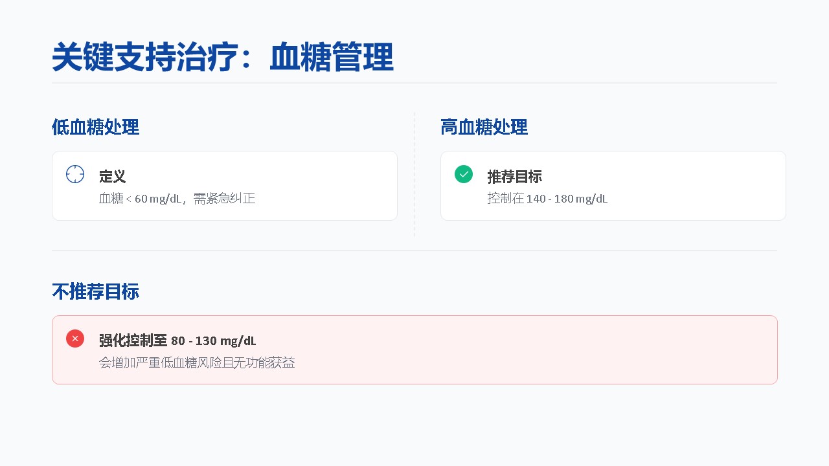829x466 pixels.
Task: Click the horizontal line under the slide title
Action: click(414, 83)
